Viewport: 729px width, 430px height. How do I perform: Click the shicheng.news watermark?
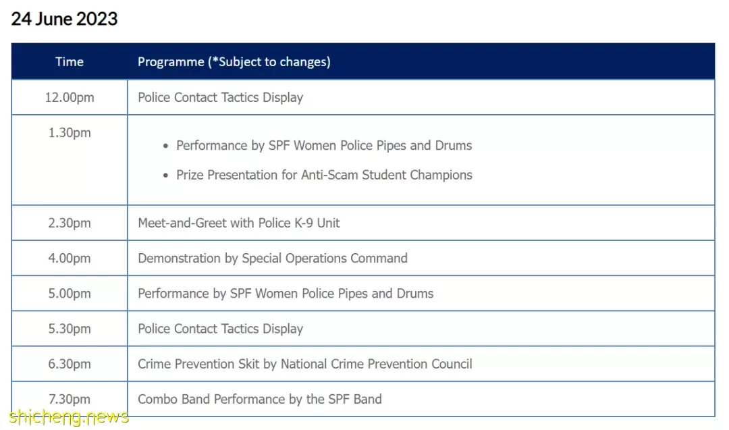click(x=69, y=417)
